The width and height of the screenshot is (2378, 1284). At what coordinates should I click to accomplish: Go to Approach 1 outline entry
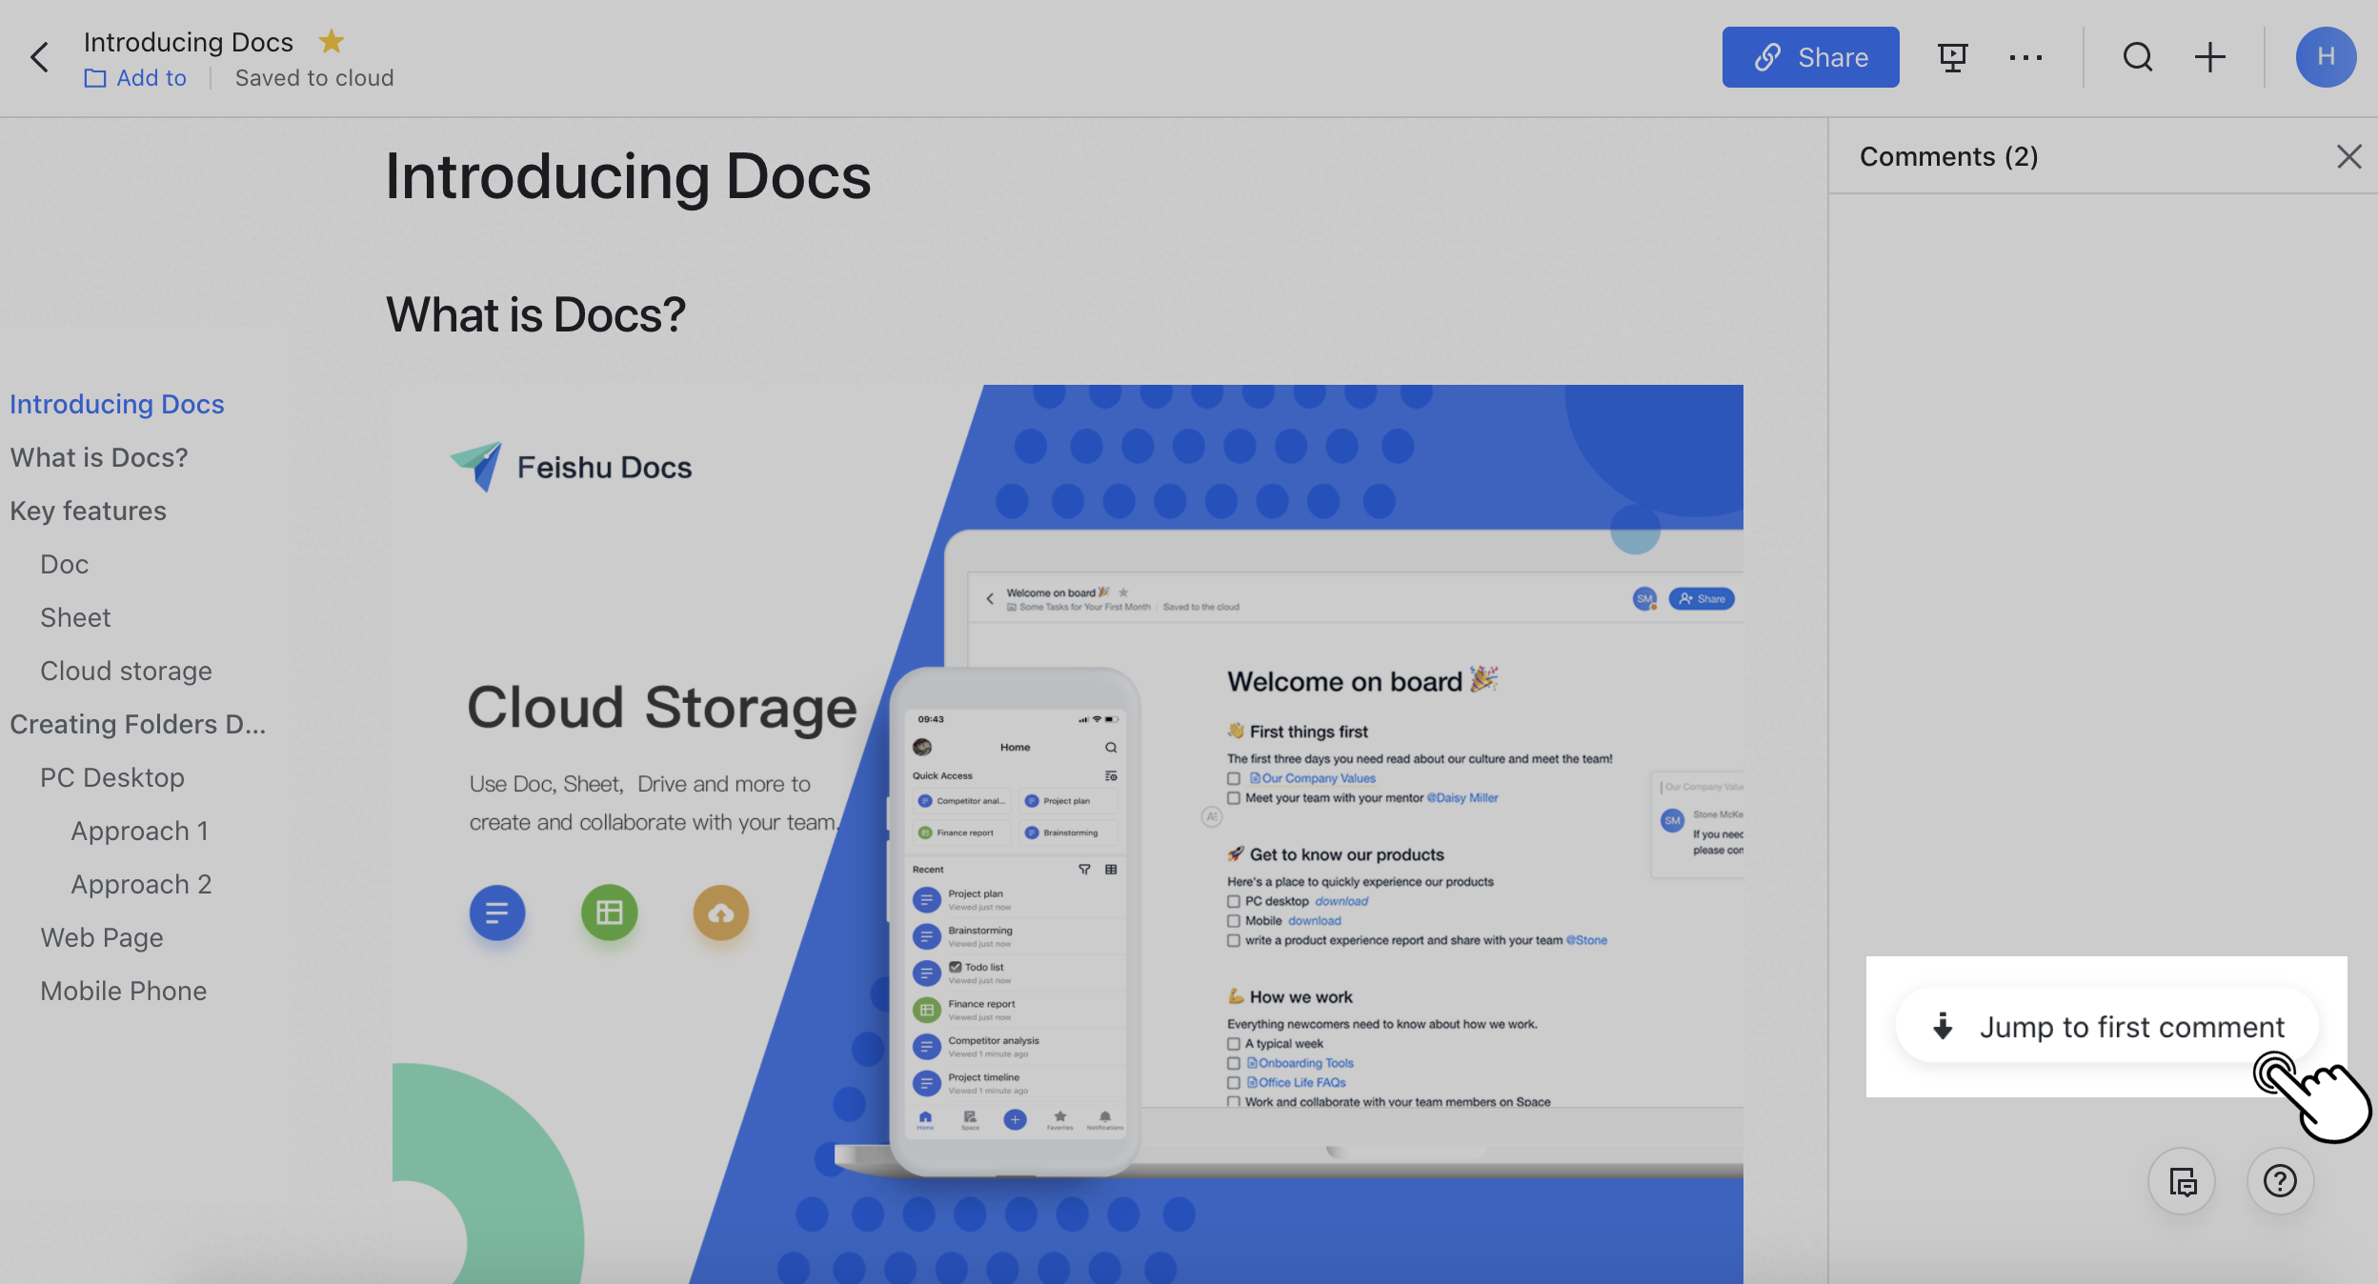click(x=140, y=831)
